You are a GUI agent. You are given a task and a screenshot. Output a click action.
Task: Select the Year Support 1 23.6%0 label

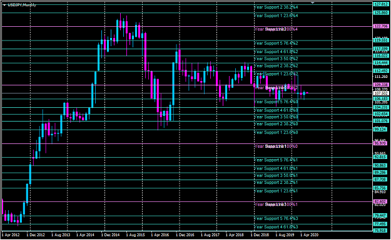(x=276, y=132)
